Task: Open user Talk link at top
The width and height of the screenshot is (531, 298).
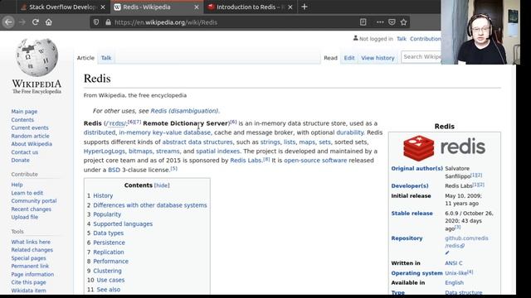Action: [402, 39]
